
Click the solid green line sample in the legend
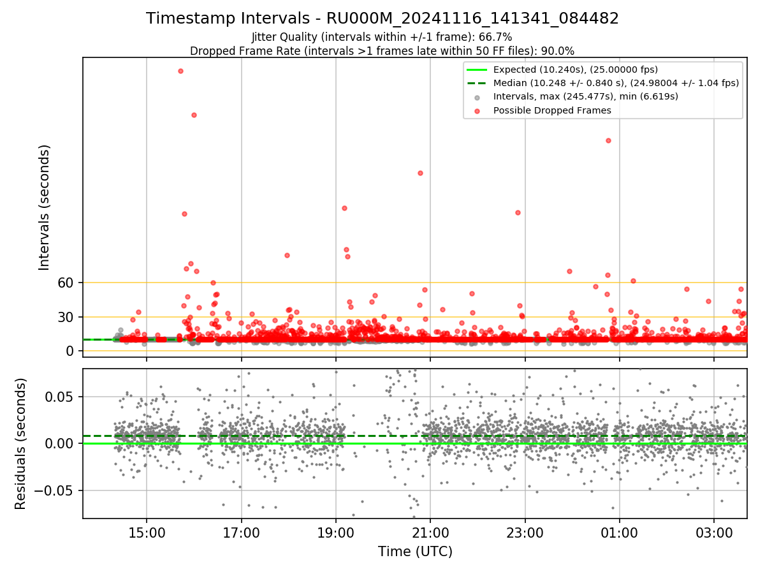(x=477, y=70)
